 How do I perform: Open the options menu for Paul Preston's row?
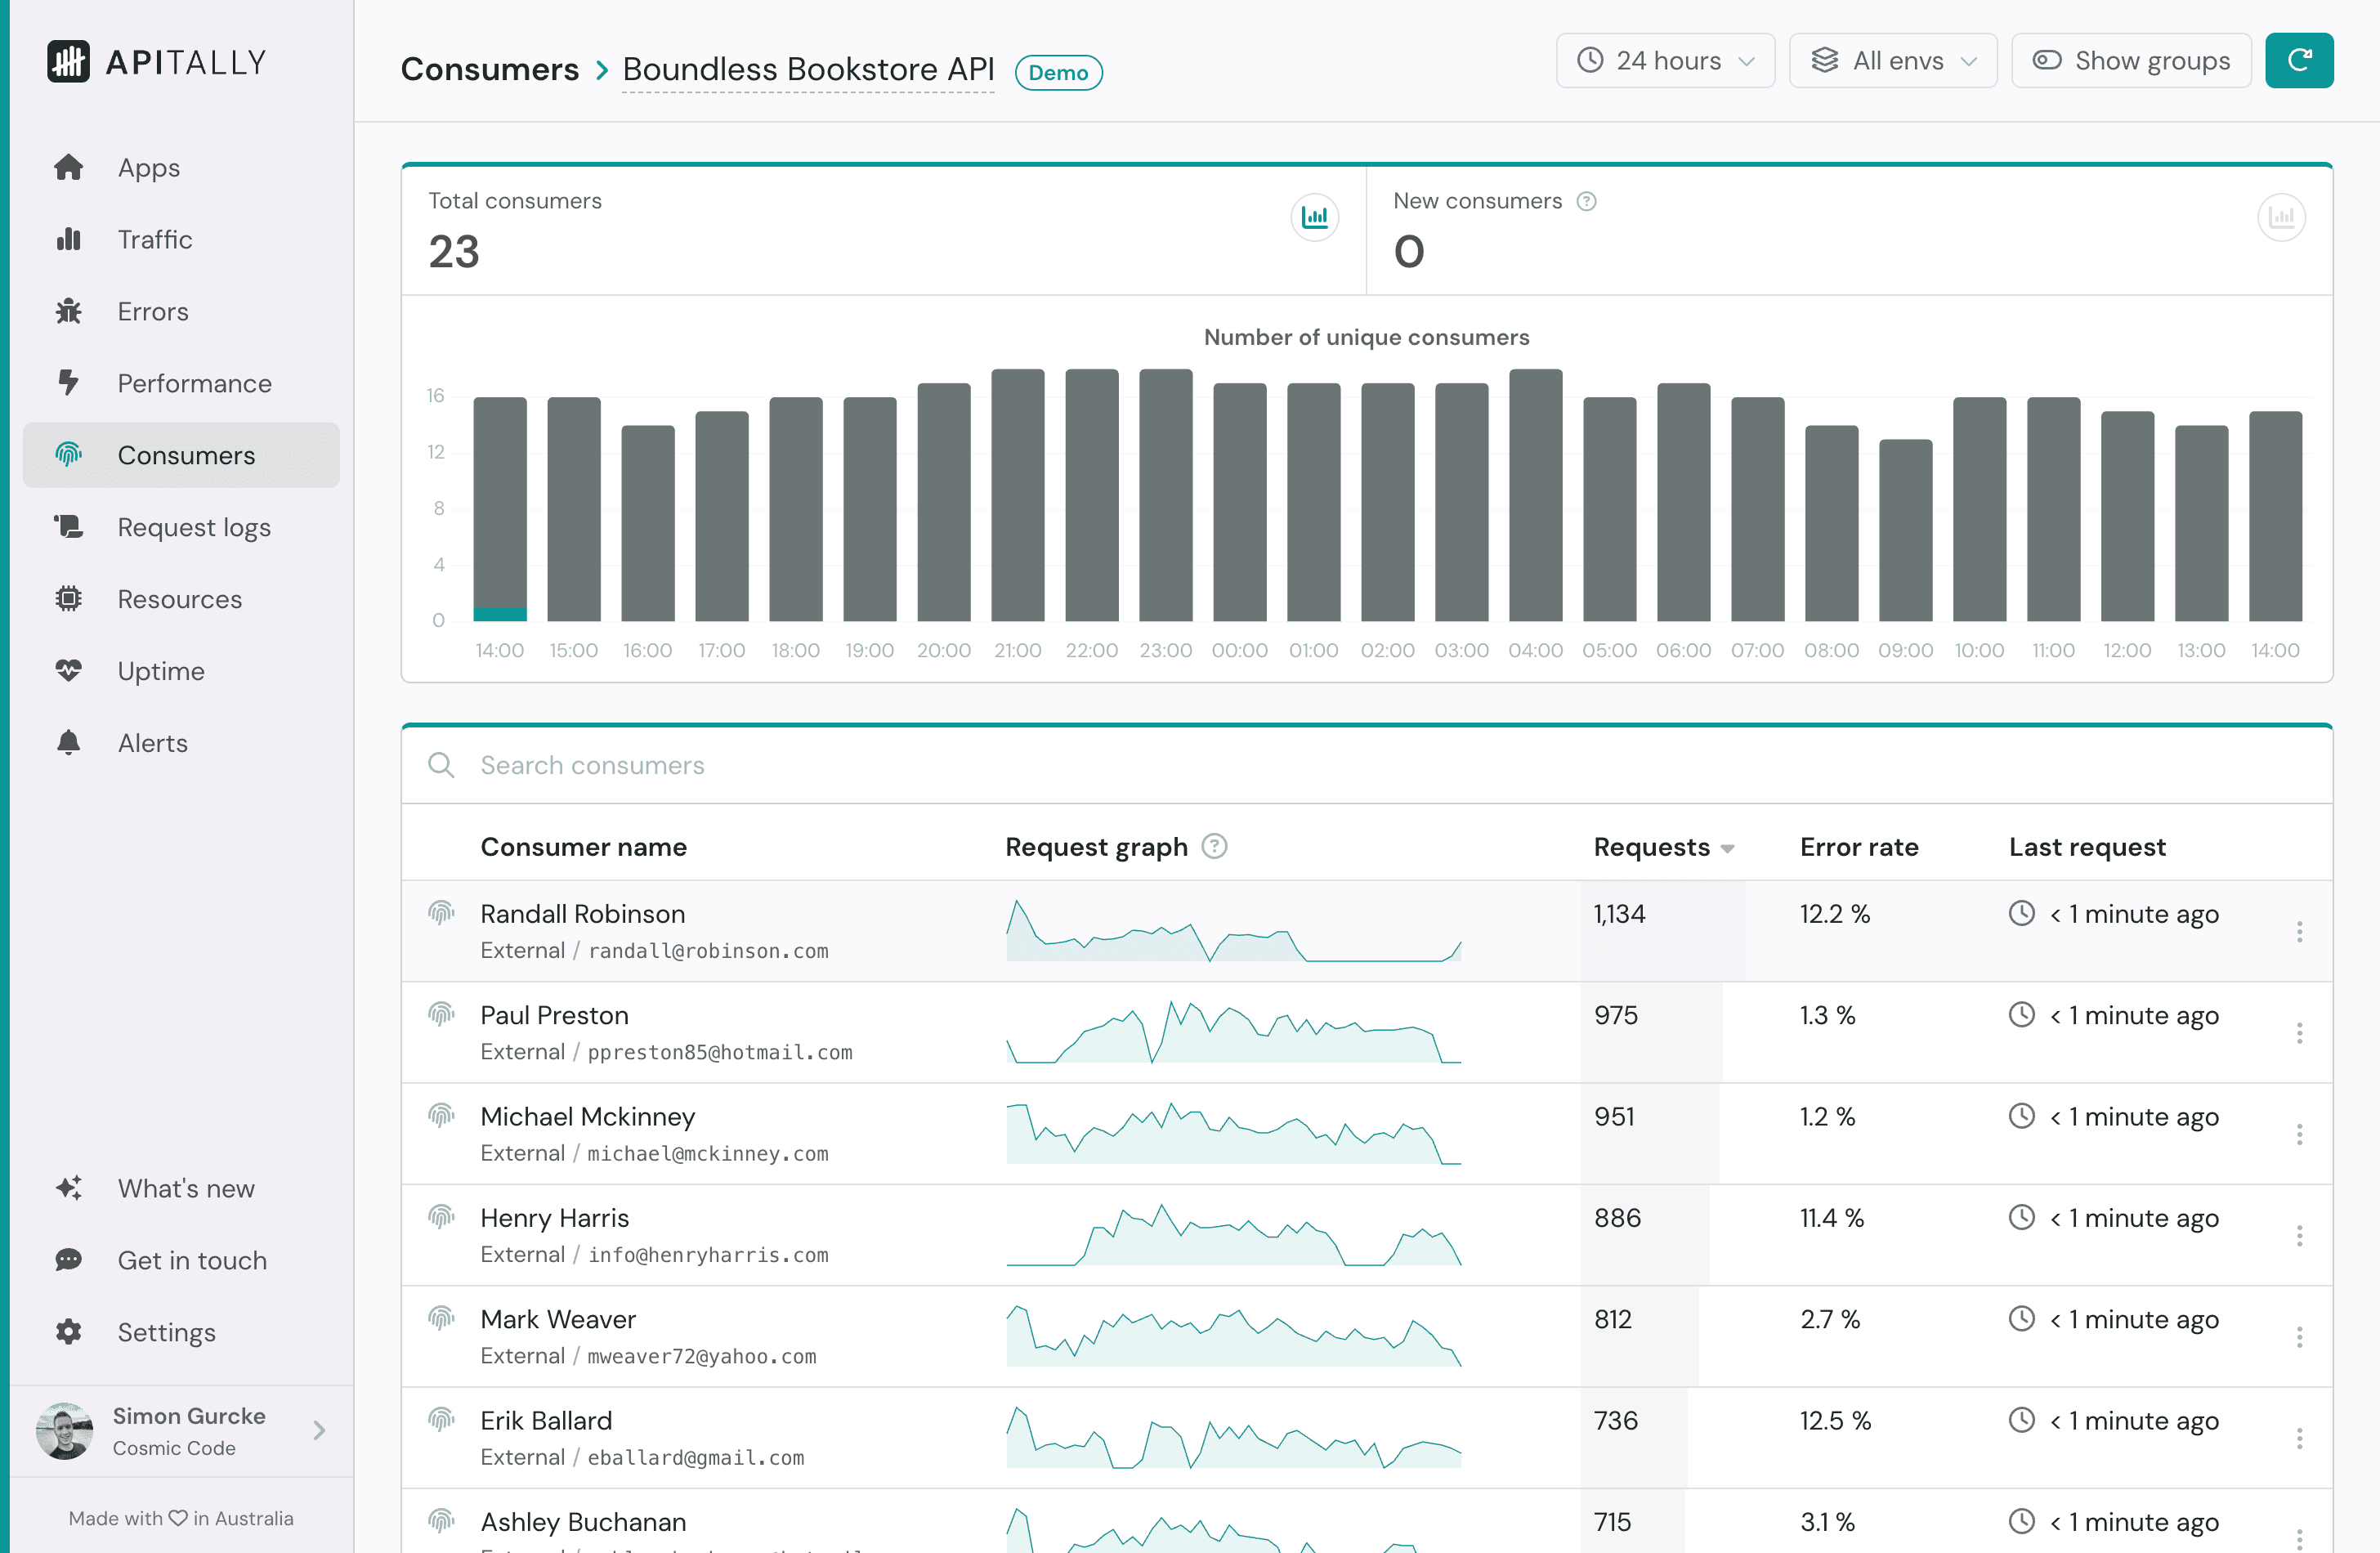click(2301, 1033)
